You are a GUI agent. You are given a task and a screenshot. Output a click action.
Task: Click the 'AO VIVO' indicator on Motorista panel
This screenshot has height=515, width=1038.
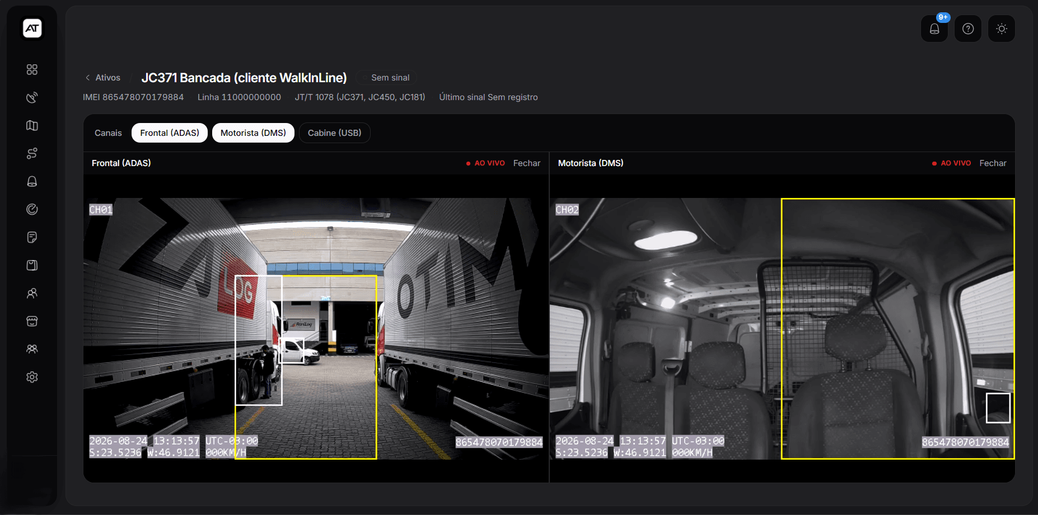951,163
